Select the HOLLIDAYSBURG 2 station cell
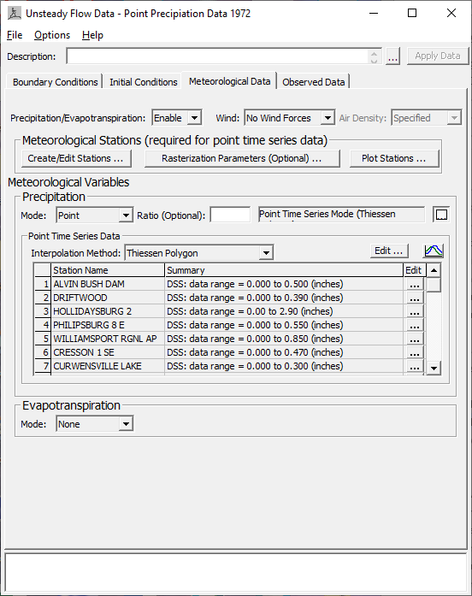The image size is (472, 596). pyautogui.click(x=108, y=312)
